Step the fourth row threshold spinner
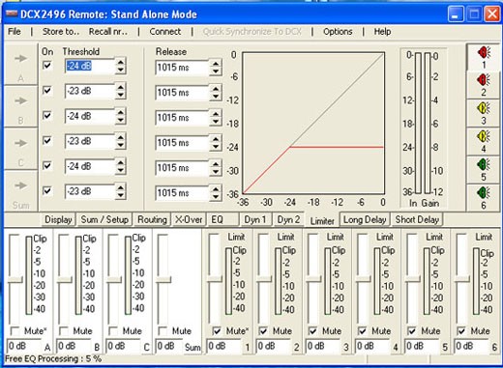Screen dimensions: 503x368 120,141
